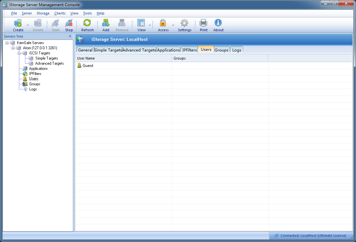The height and width of the screenshot is (242, 356).
Task: Click the Add toolbar icon
Action: tap(106, 23)
